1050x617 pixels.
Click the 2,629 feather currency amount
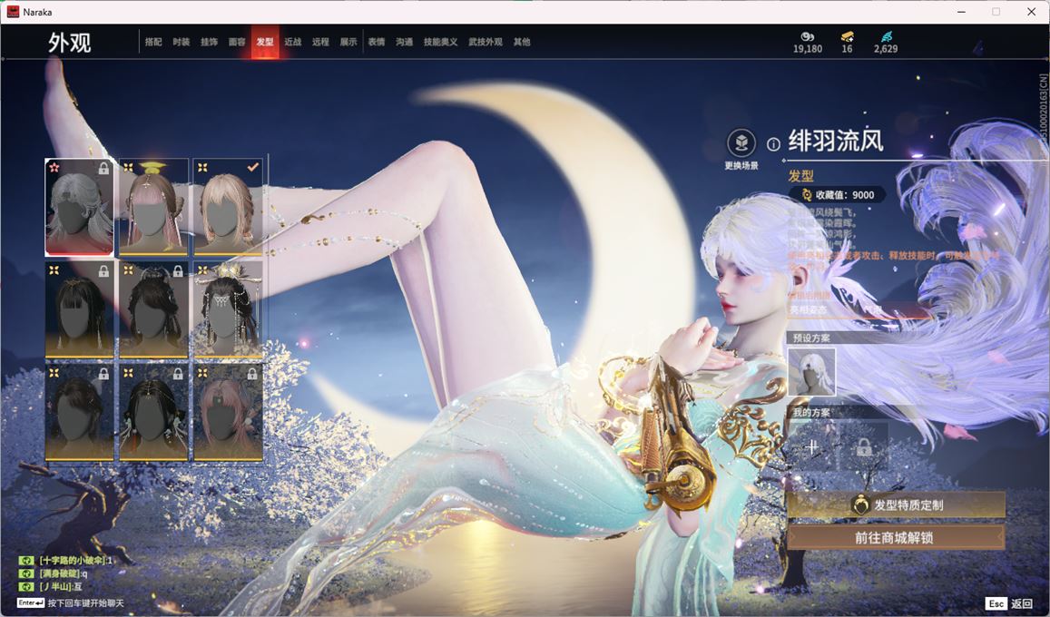[x=886, y=49]
